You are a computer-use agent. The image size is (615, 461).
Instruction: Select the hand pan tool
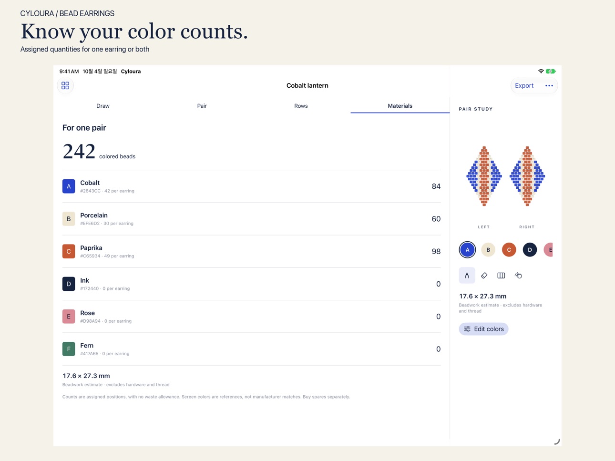pos(518,276)
